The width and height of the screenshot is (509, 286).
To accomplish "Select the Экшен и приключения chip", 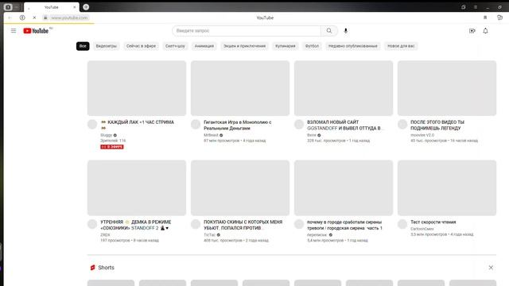I will click(244, 46).
